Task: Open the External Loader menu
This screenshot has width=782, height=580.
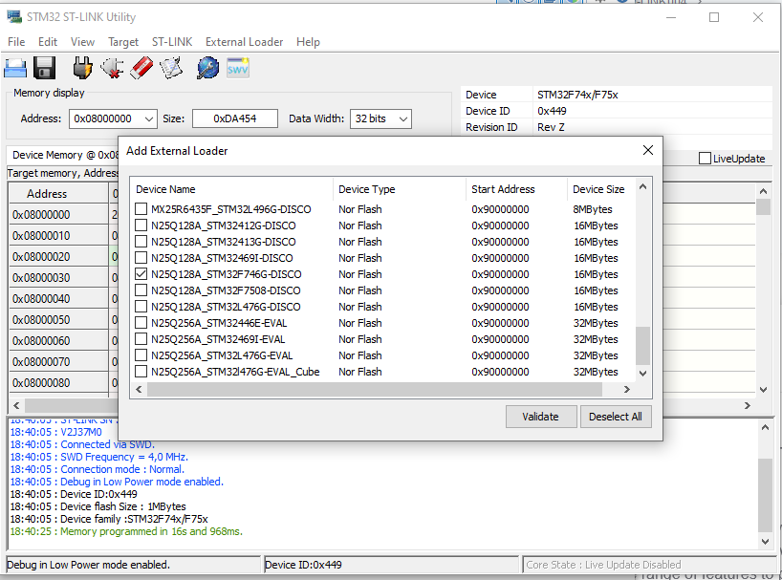Action: tap(245, 42)
